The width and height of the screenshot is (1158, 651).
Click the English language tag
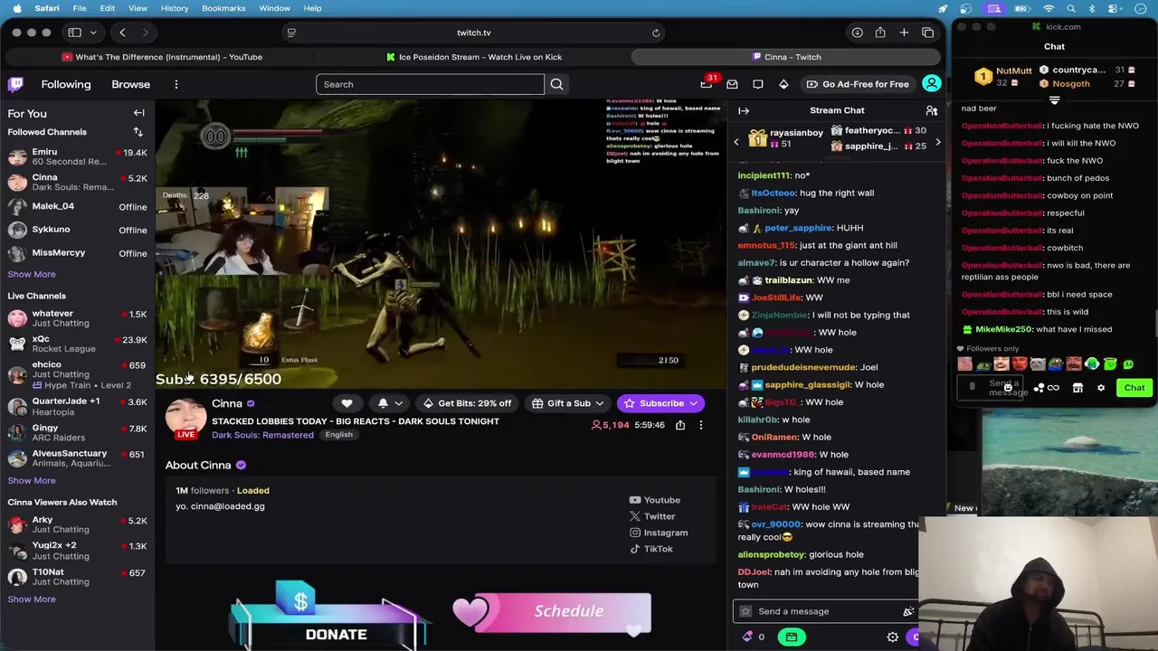(x=338, y=435)
